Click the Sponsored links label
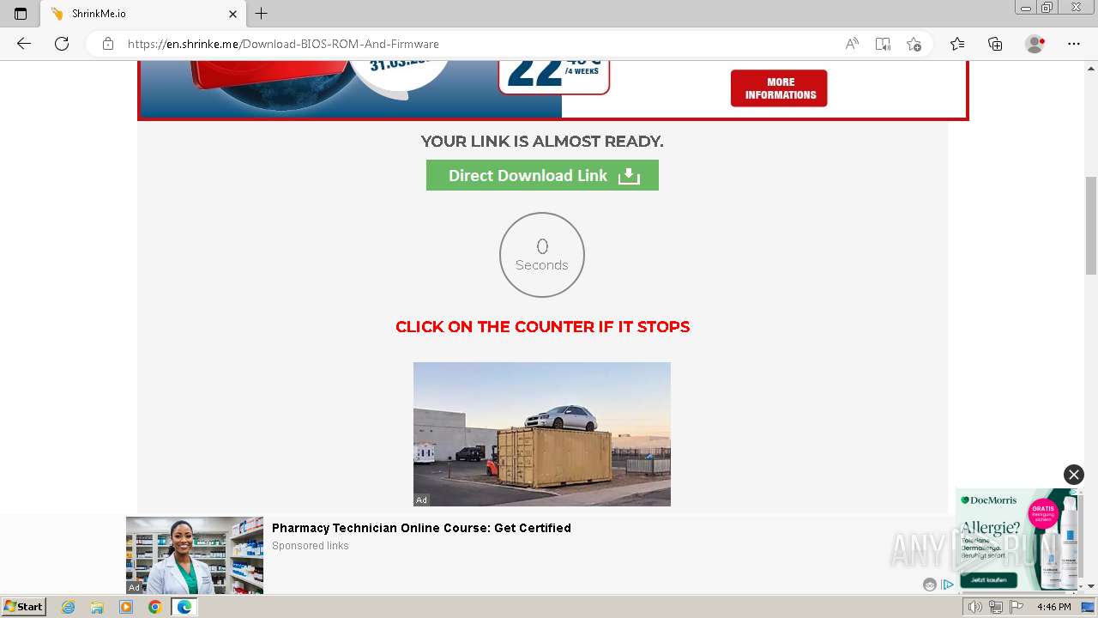 point(311,546)
